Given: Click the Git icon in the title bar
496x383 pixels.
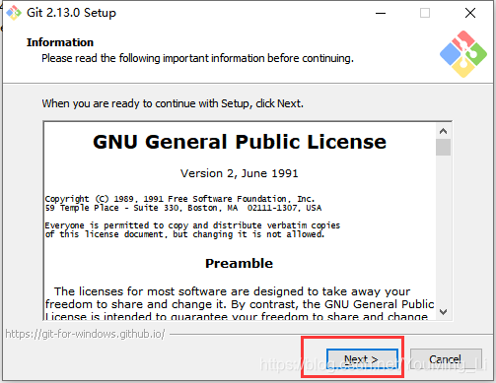Looking at the screenshot, I should pos(14,13).
